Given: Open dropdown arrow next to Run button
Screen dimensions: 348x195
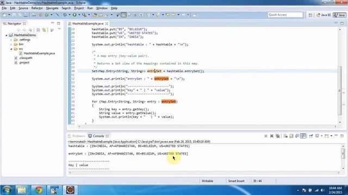Looking at the screenshot, I should click(x=79, y=15).
